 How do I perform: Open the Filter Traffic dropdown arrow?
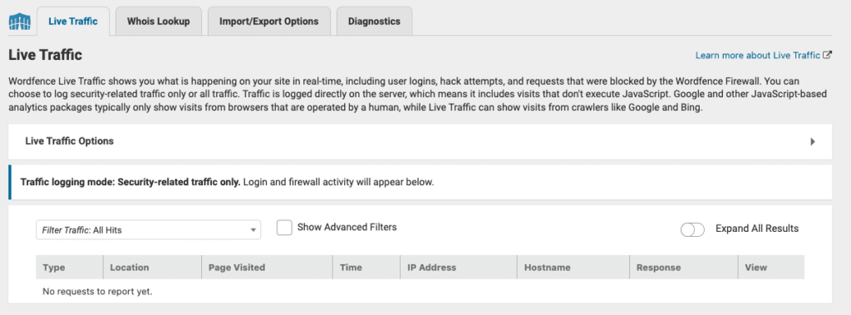pos(253,230)
